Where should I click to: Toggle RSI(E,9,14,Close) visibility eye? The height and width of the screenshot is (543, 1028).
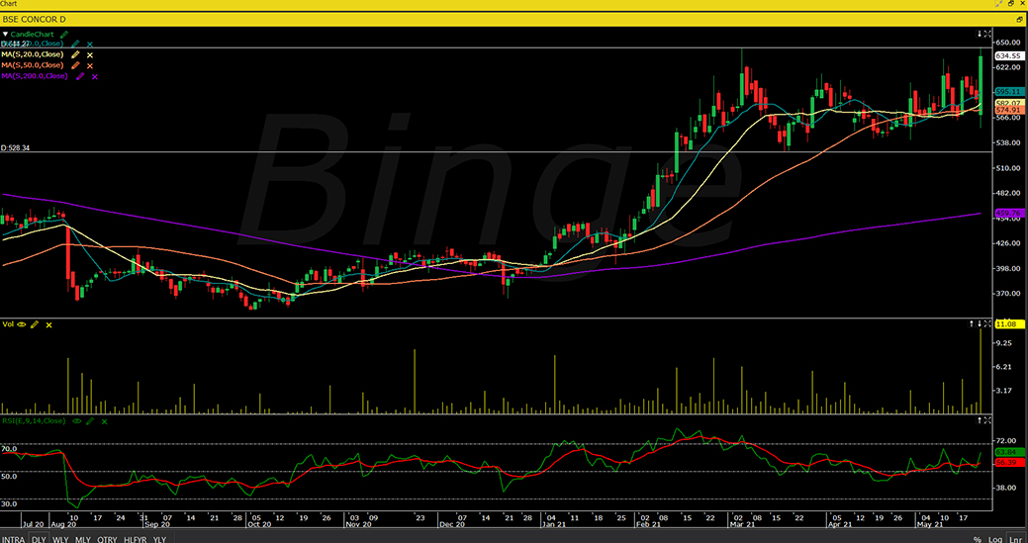pos(77,421)
